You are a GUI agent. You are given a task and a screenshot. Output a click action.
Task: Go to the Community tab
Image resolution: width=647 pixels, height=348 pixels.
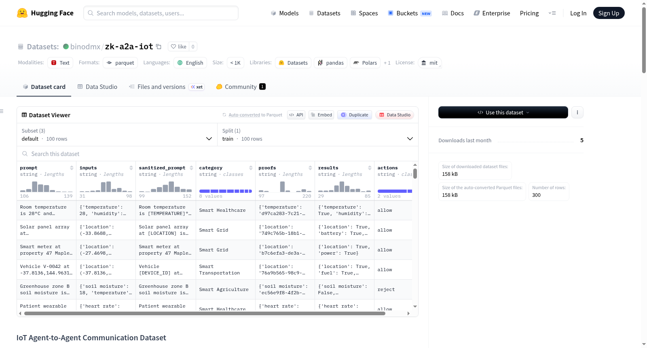(x=241, y=87)
